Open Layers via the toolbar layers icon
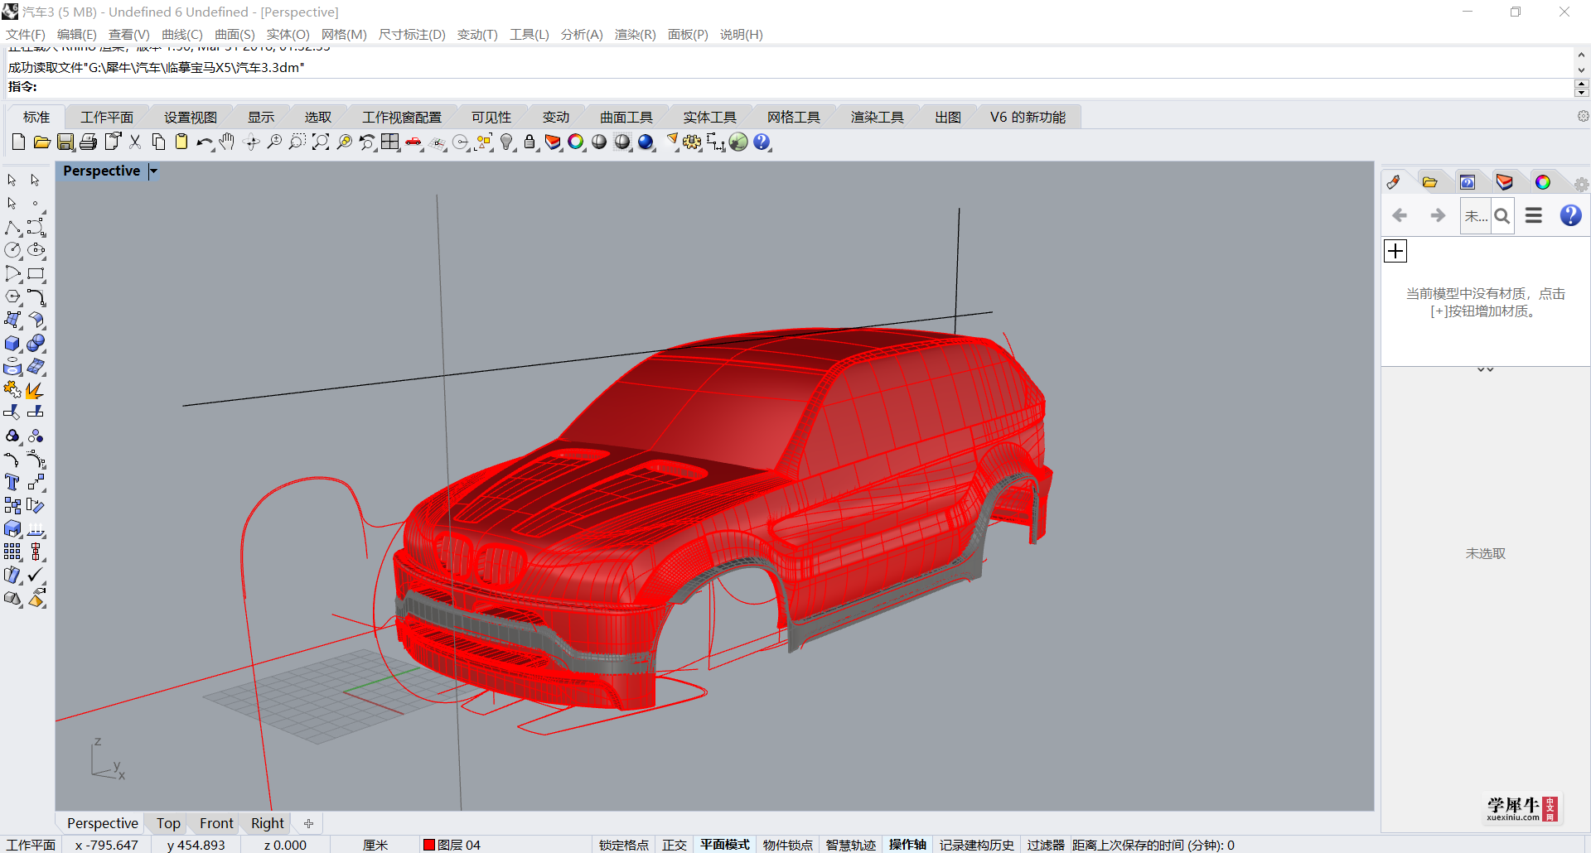The height and width of the screenshot is (853, 1591). [x=553, y=142]
